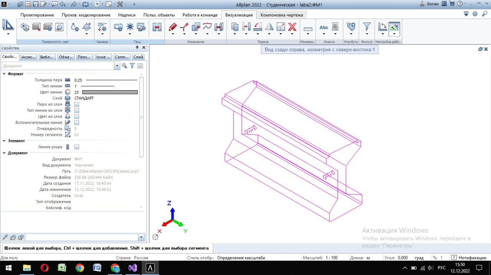Viewport: 491px width, 275px height.
Task: Collapse the Формат properties section
Action: click(3, 73)
